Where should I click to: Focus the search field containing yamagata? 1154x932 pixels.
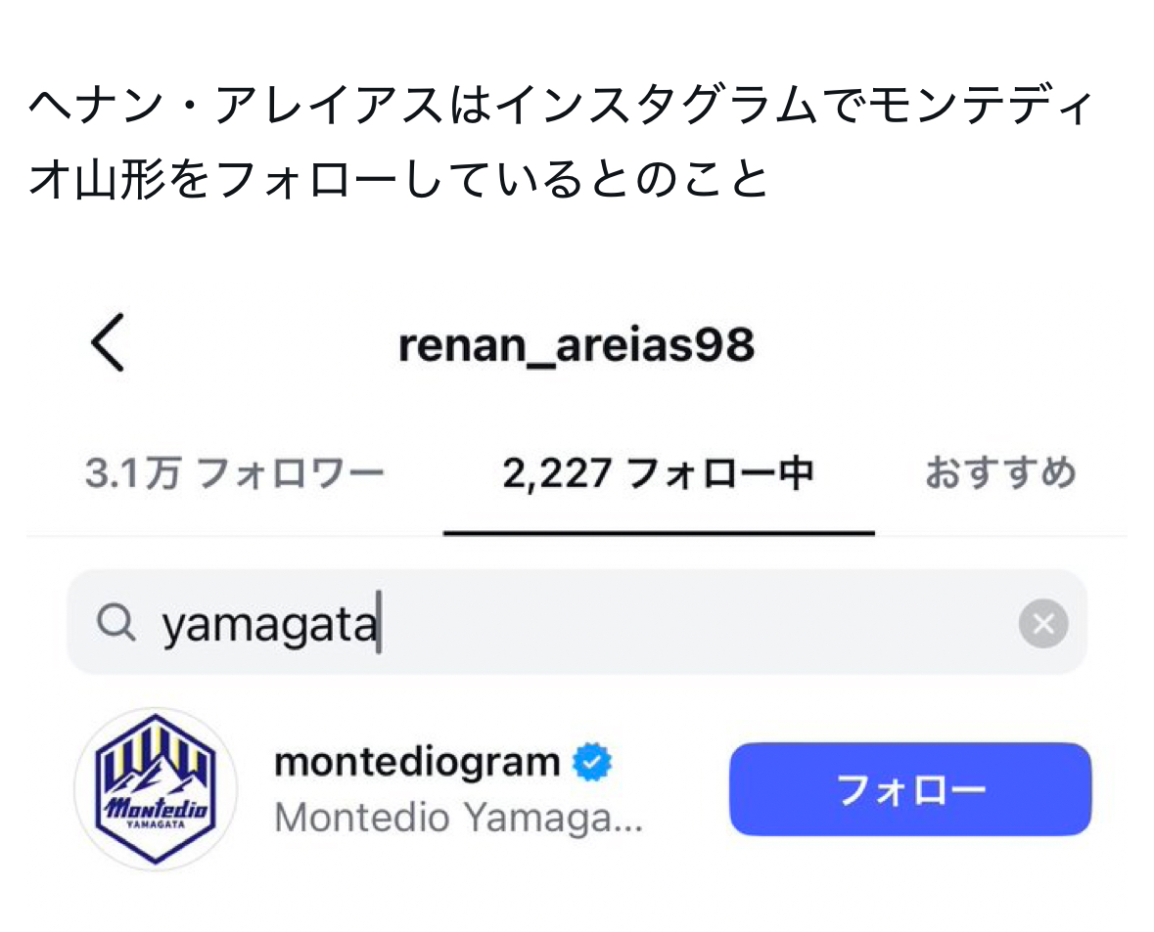pos(577,622)
